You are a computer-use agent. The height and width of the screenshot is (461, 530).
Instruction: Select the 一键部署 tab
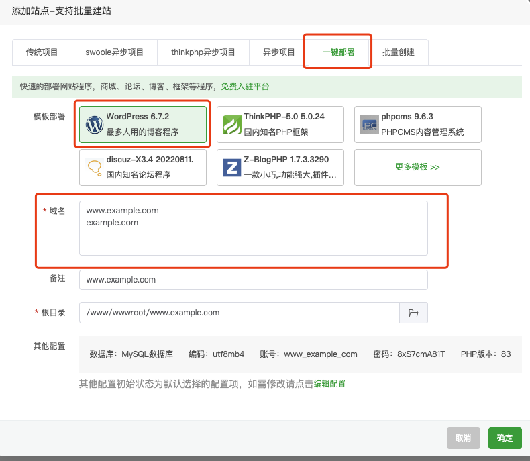coord(338,52)
